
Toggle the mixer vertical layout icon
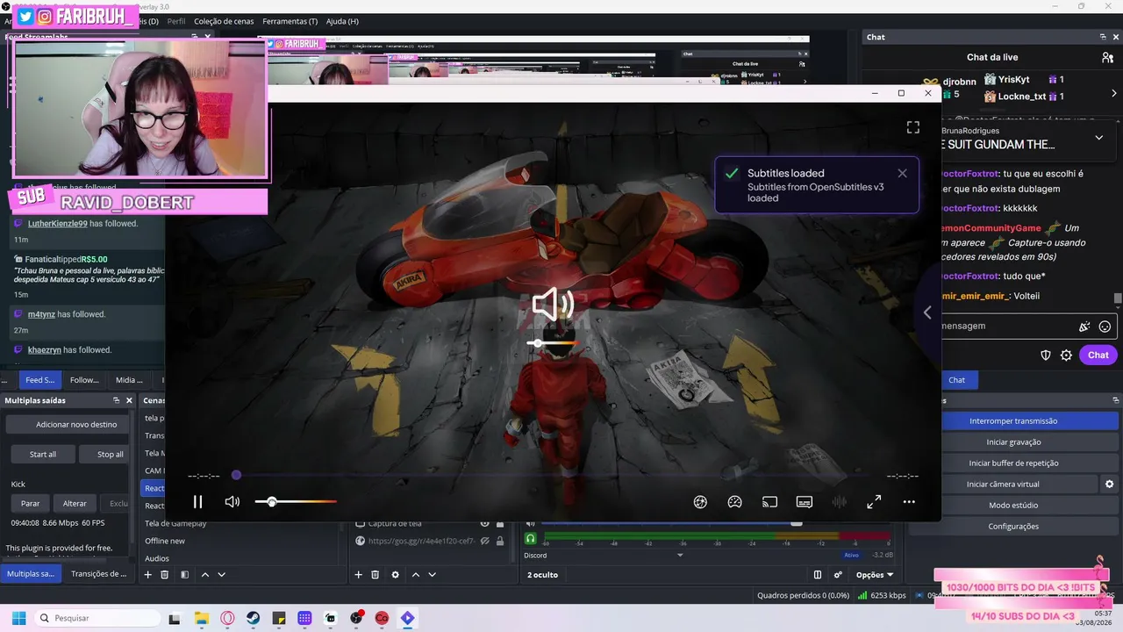coord(818,575)
